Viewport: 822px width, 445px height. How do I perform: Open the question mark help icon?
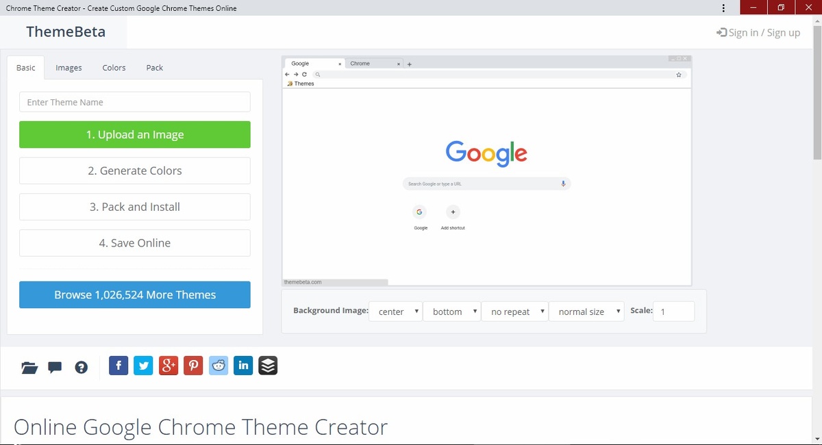point(82,368)
